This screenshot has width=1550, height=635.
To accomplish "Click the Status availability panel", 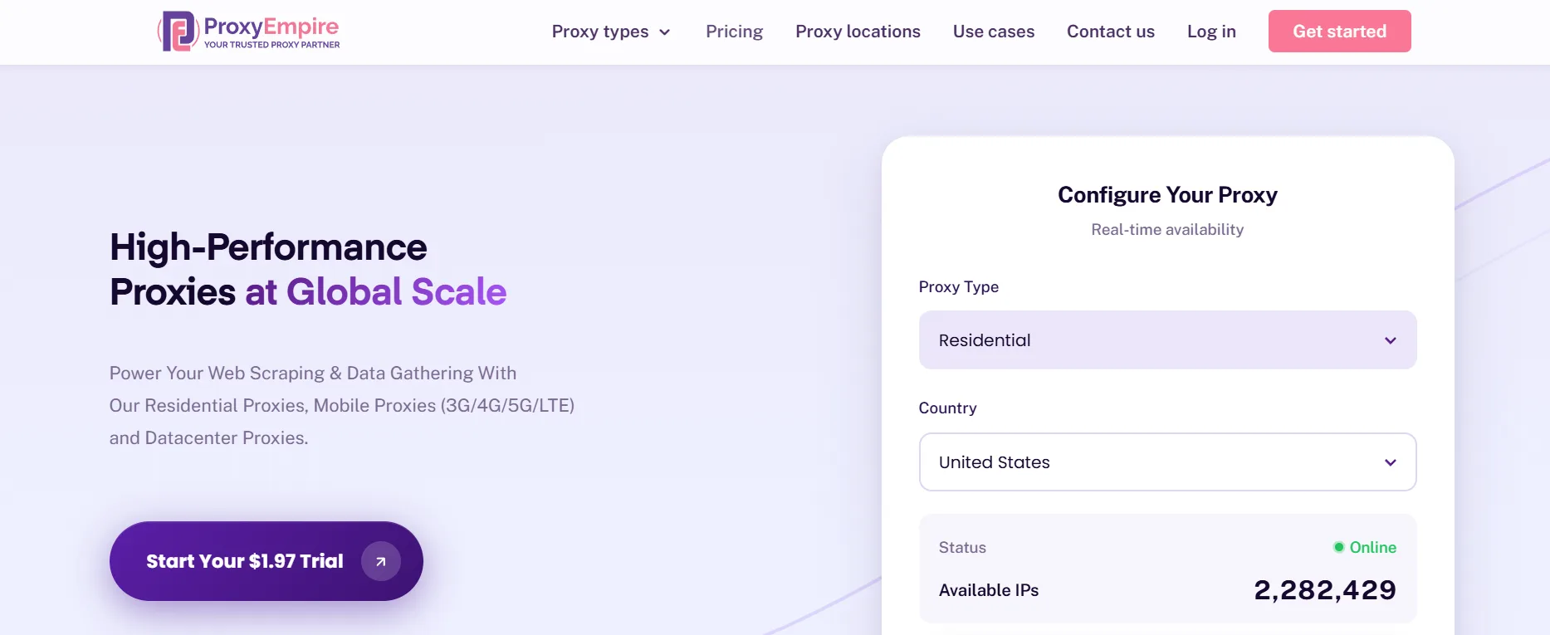I will (x=1167, y=569).
